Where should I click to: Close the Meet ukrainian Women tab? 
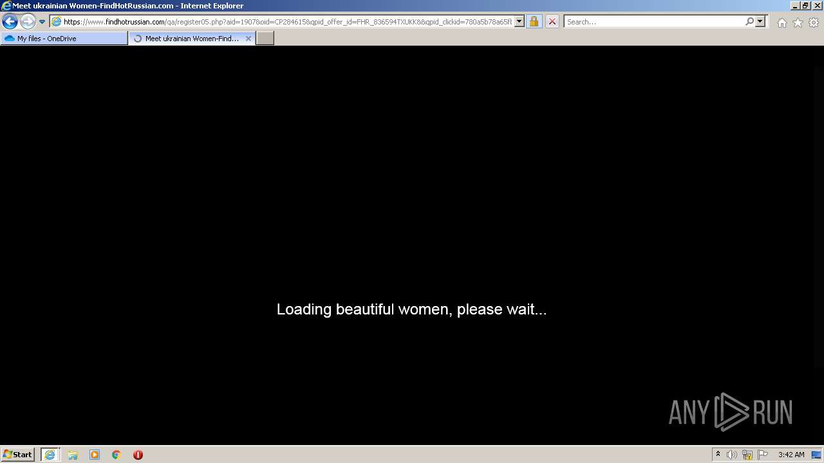pos(248,39)
